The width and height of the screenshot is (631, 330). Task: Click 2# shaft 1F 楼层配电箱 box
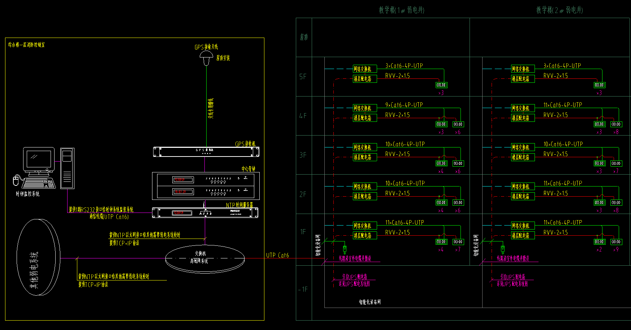523,235
